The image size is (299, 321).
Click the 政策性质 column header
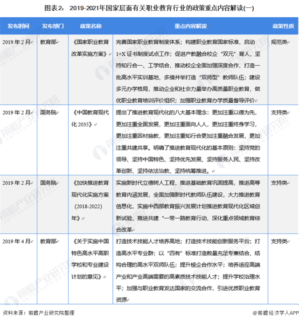(x=283, y=26)
